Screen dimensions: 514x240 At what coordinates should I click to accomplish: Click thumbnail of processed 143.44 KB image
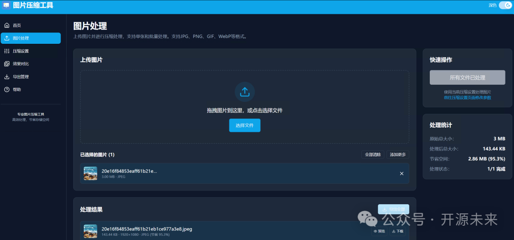(90, 231)
